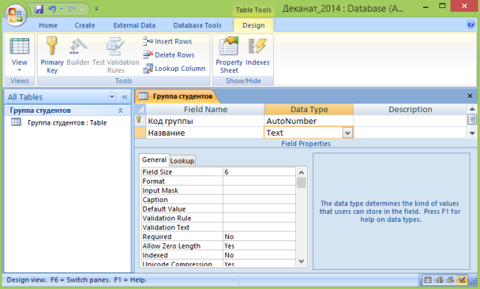The image size is (480, 289).
Task: Click the Required property value No
Action: point(259,237)
